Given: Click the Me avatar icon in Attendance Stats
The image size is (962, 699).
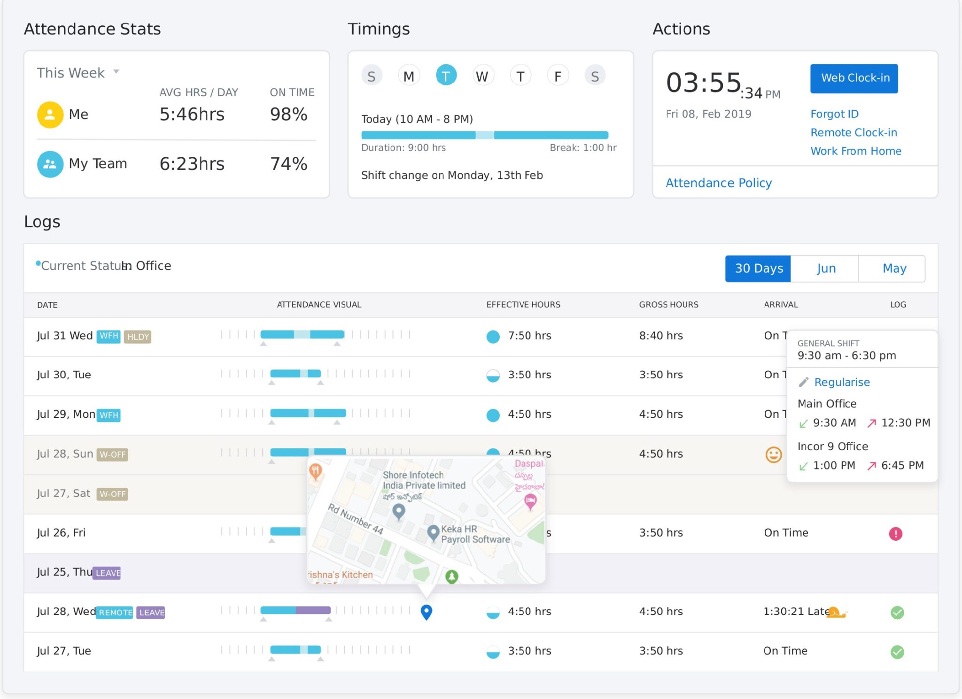Looking at the screenshot, I should click(x=49, y=114).
